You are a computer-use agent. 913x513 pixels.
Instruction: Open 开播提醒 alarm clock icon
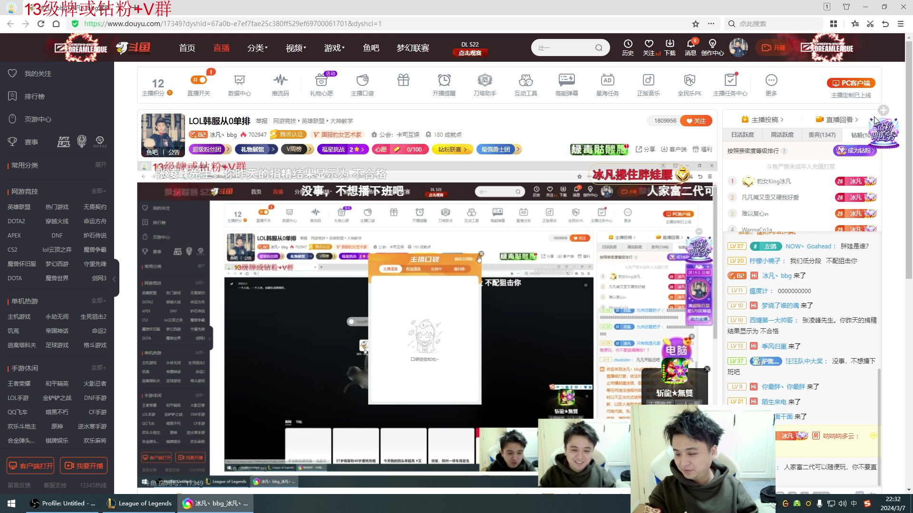click(x=444, y=85)
